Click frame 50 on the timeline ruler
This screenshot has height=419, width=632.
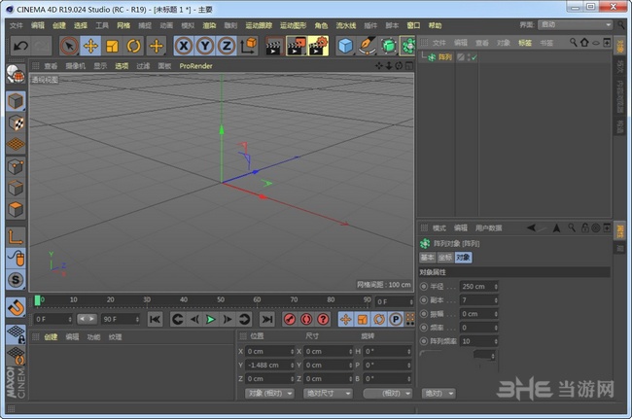point(221,299)
